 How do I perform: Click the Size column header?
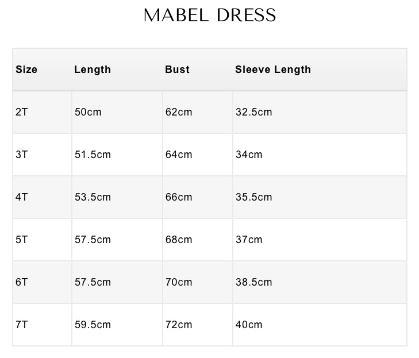[x=26, y=70]
